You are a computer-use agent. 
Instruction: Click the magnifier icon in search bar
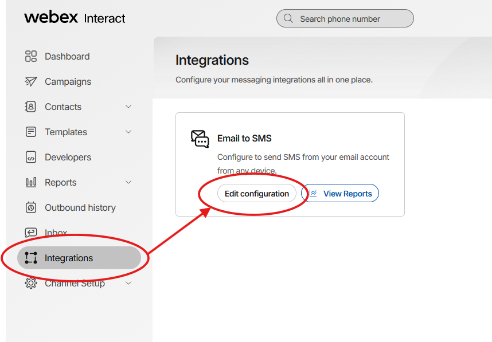[288, 18]
